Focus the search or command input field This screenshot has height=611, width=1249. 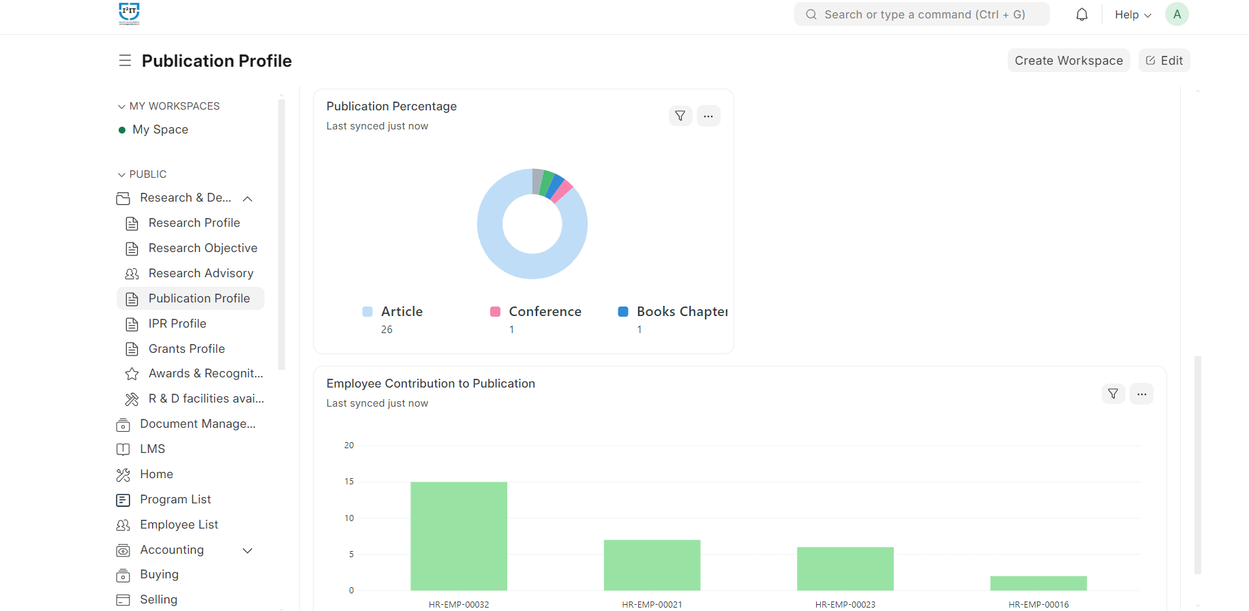click(924, 14)
